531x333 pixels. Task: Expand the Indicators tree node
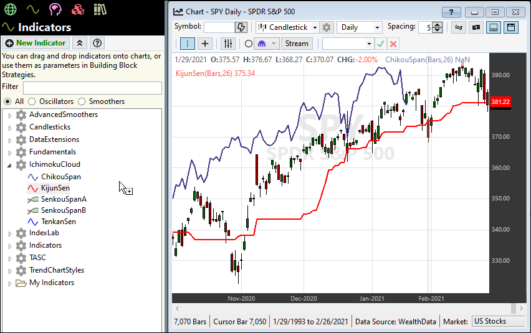coord(10,246)
